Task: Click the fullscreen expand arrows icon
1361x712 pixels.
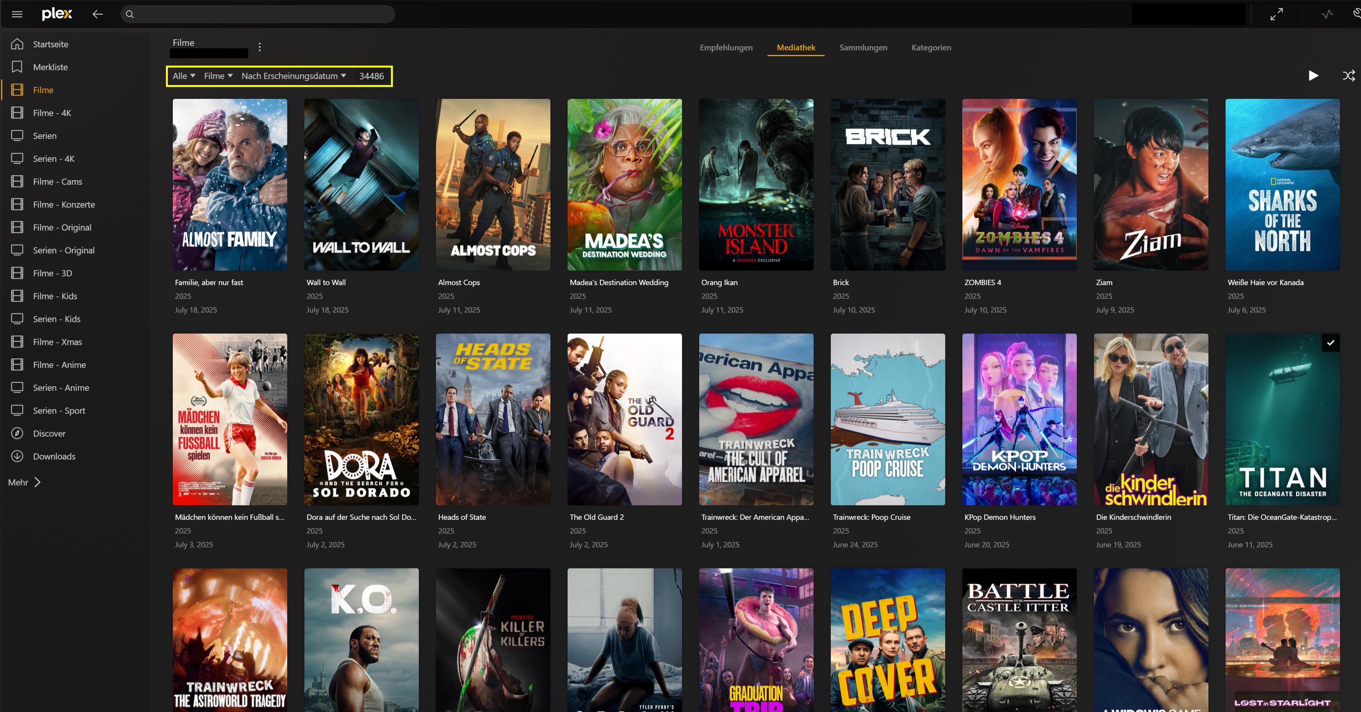Action: tap(1276, 14)
